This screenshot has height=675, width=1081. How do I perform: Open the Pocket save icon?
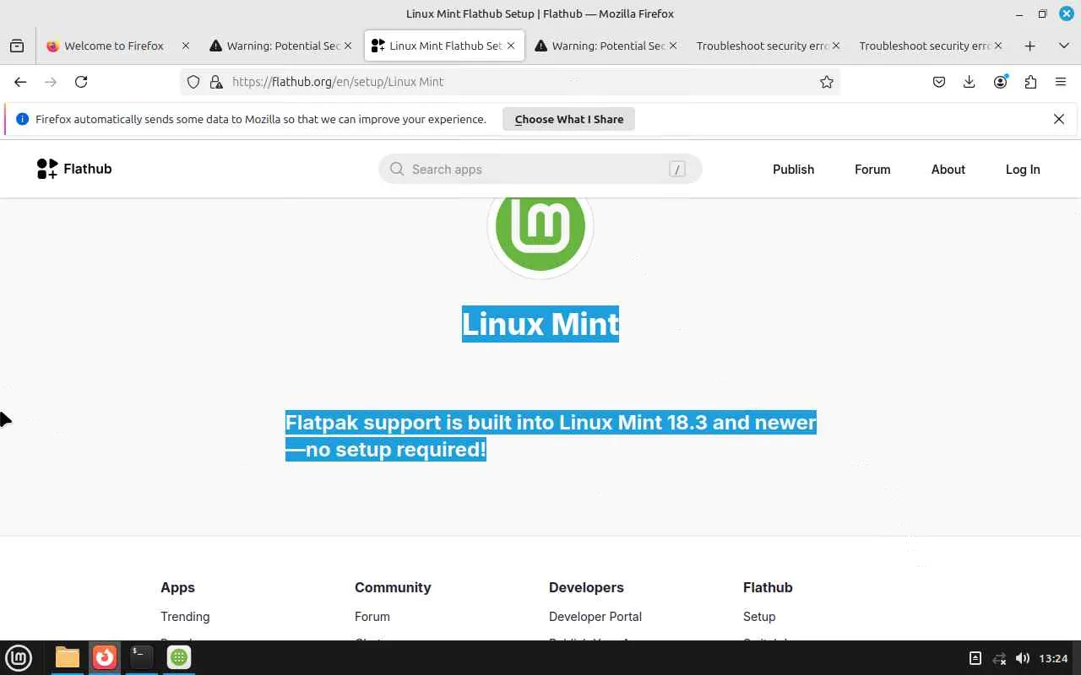939,82
